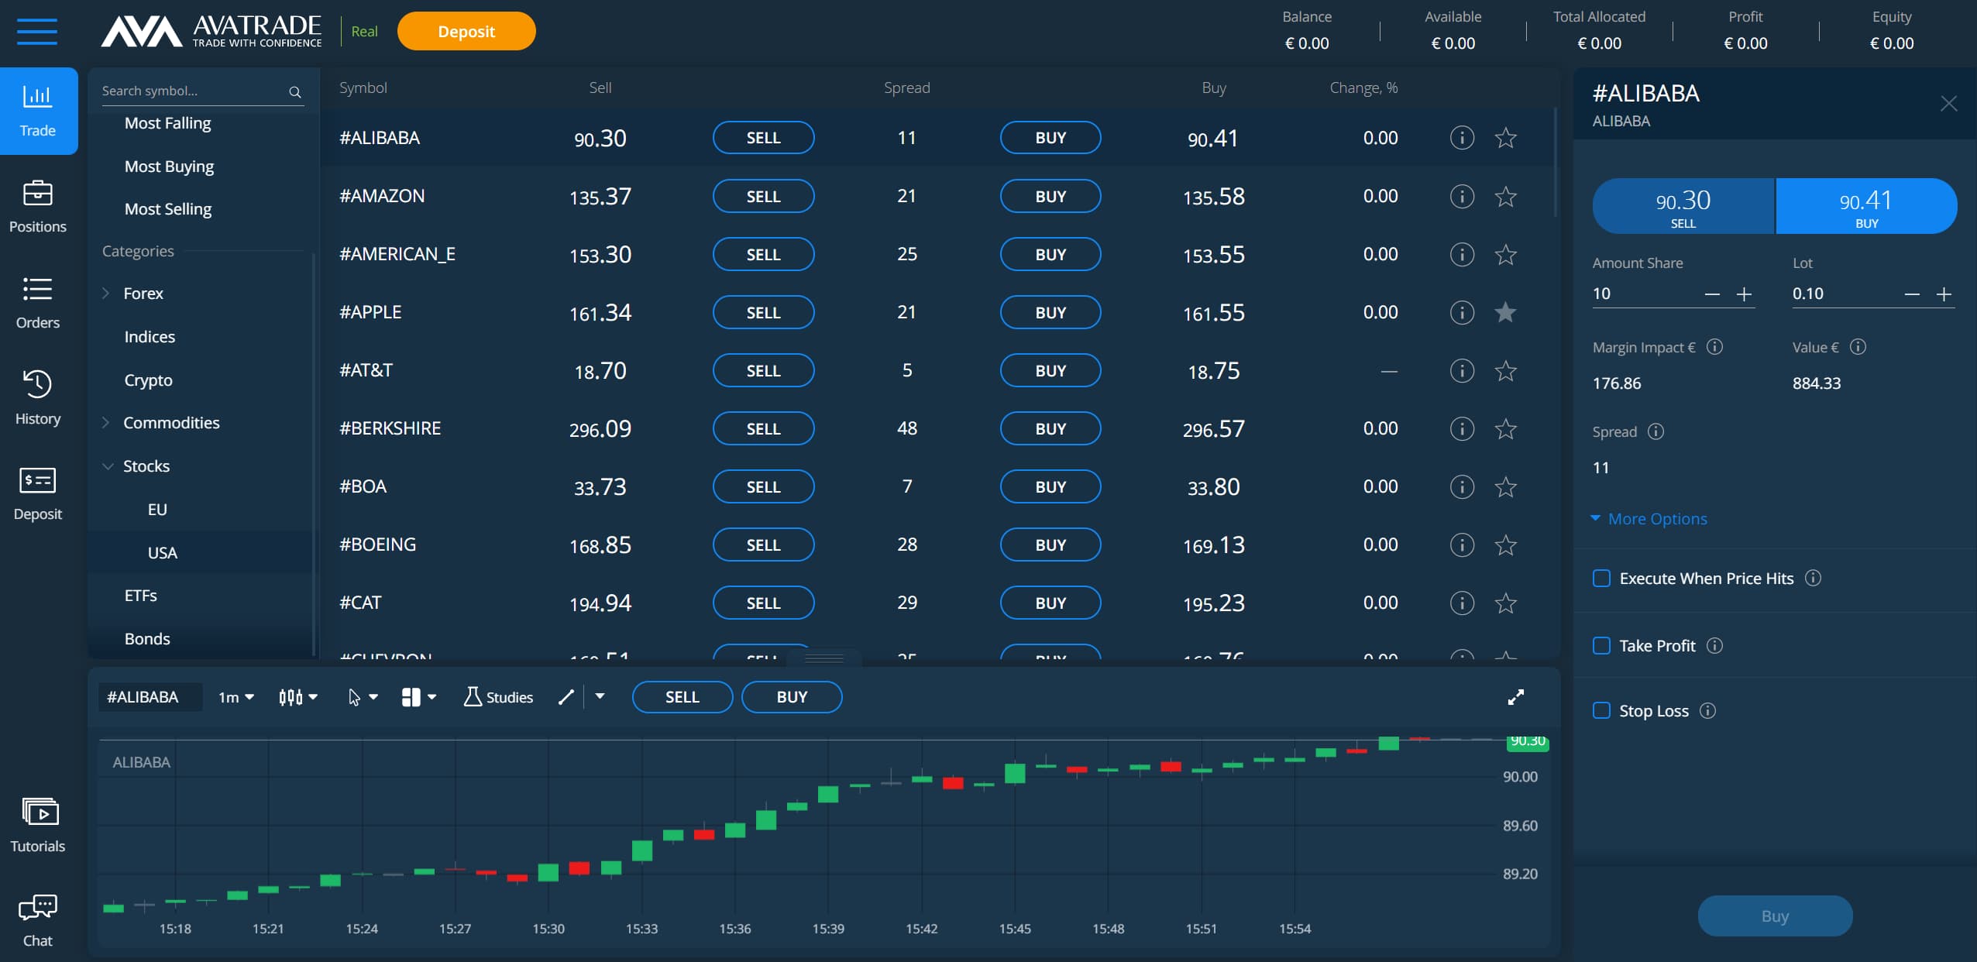This screenshot has height=962, width=1977.
Task: Open the cursor mode dropdown
Action: (363, 697)
